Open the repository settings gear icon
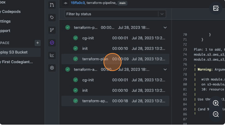The image size is (225, 126). tap(52, 68)
